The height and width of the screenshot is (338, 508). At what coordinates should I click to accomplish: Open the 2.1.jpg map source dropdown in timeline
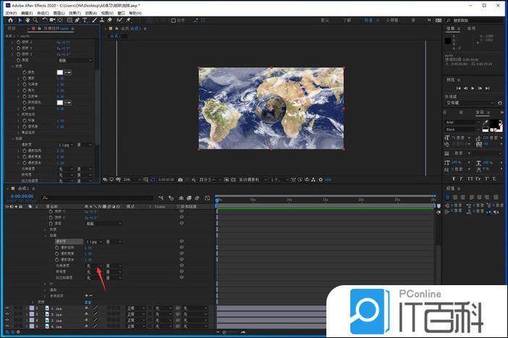click(x=95, y=240)
